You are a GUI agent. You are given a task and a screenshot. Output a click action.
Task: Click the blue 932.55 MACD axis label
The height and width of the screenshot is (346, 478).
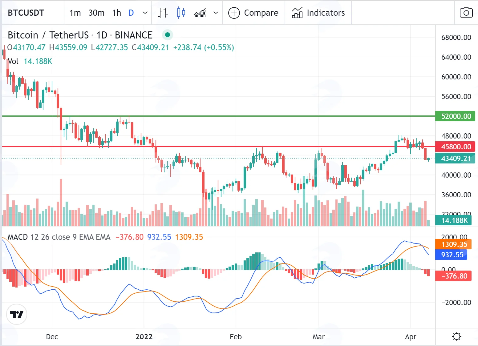point(451,255)
